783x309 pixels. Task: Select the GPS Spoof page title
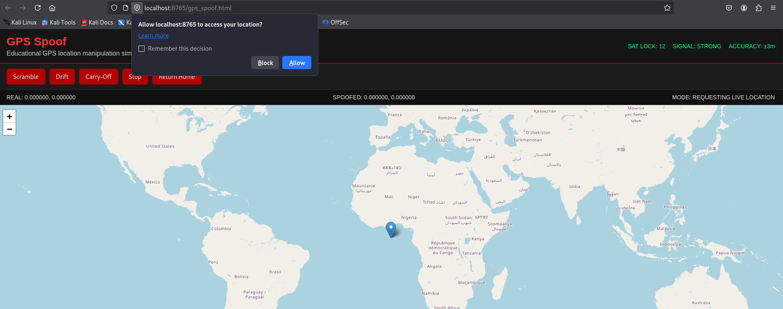pos(36,41)
